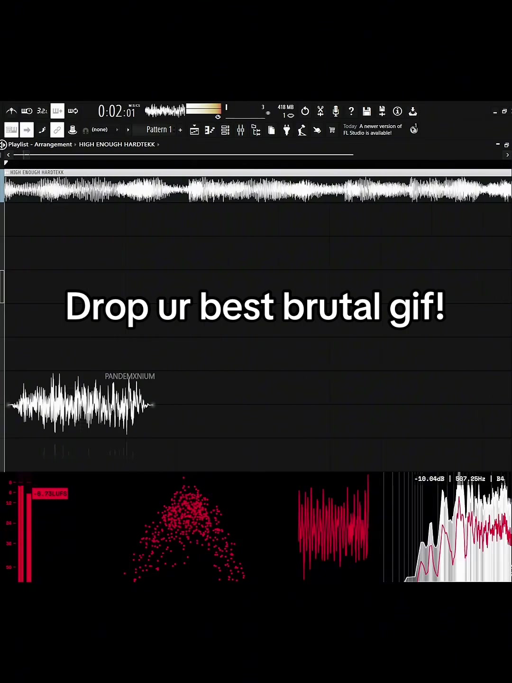Select HIGH ENOUGH HARDTEKK arrangement breadcrumb
Screen dimensions: 512x683
coord(117,144)
